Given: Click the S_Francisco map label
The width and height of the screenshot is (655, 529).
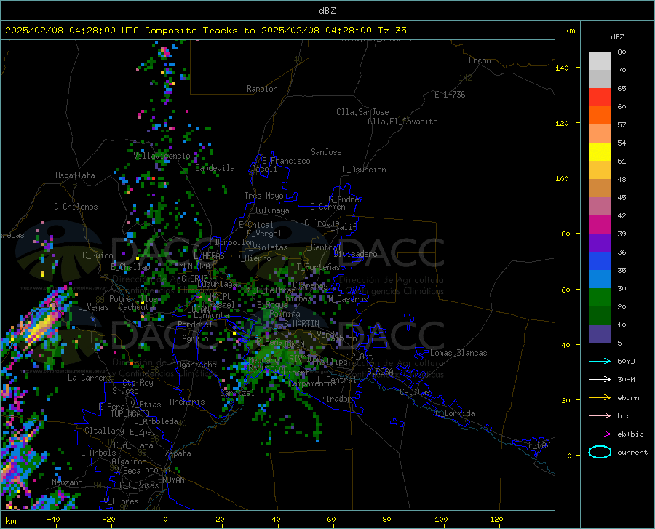Looking at the screenshot, I should click(287, 161).
